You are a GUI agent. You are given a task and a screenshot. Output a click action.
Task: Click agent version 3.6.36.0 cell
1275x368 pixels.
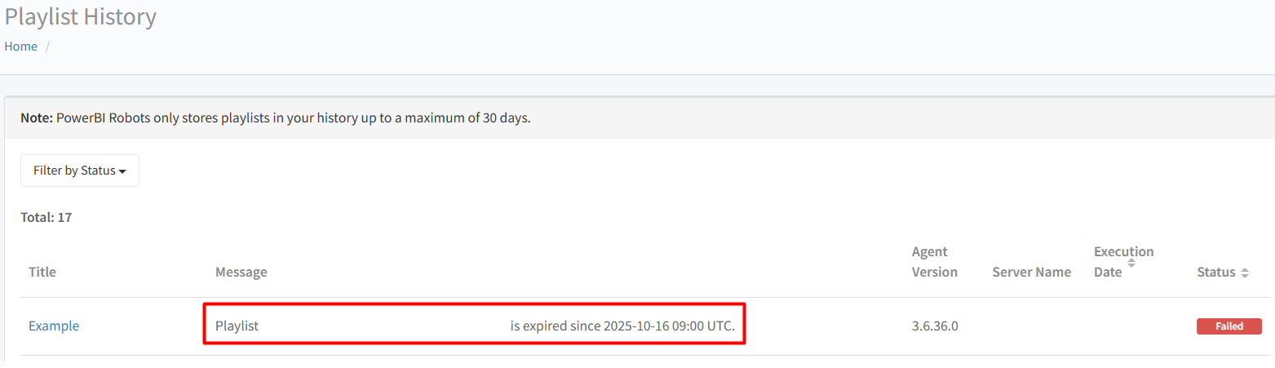(935, 326)
